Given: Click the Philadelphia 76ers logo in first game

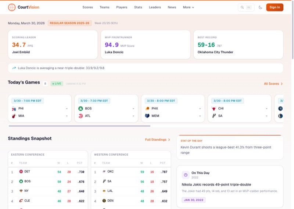Looking at the screenshot, I should 14,109.
